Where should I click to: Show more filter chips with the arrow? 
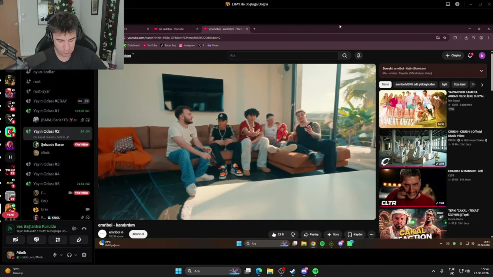pyautogui.click(x=482, y=85)
